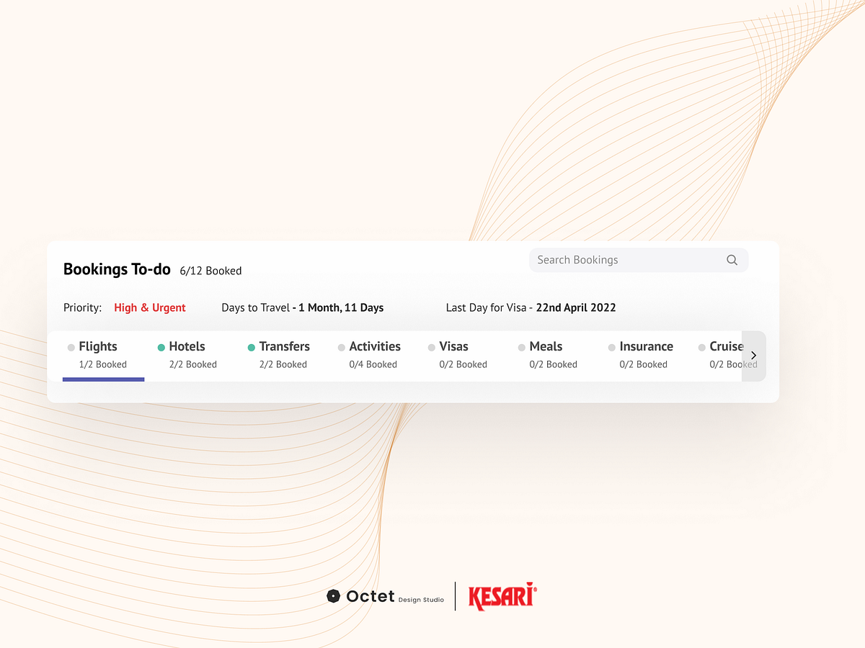Click the search magnifier icon

[x=732, y=260]
